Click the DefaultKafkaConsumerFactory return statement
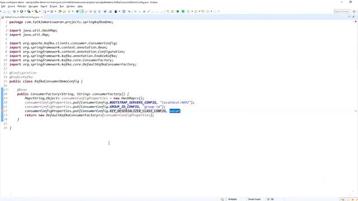The height and width of the screenshot is (201, 358). (x=89, y=115)
